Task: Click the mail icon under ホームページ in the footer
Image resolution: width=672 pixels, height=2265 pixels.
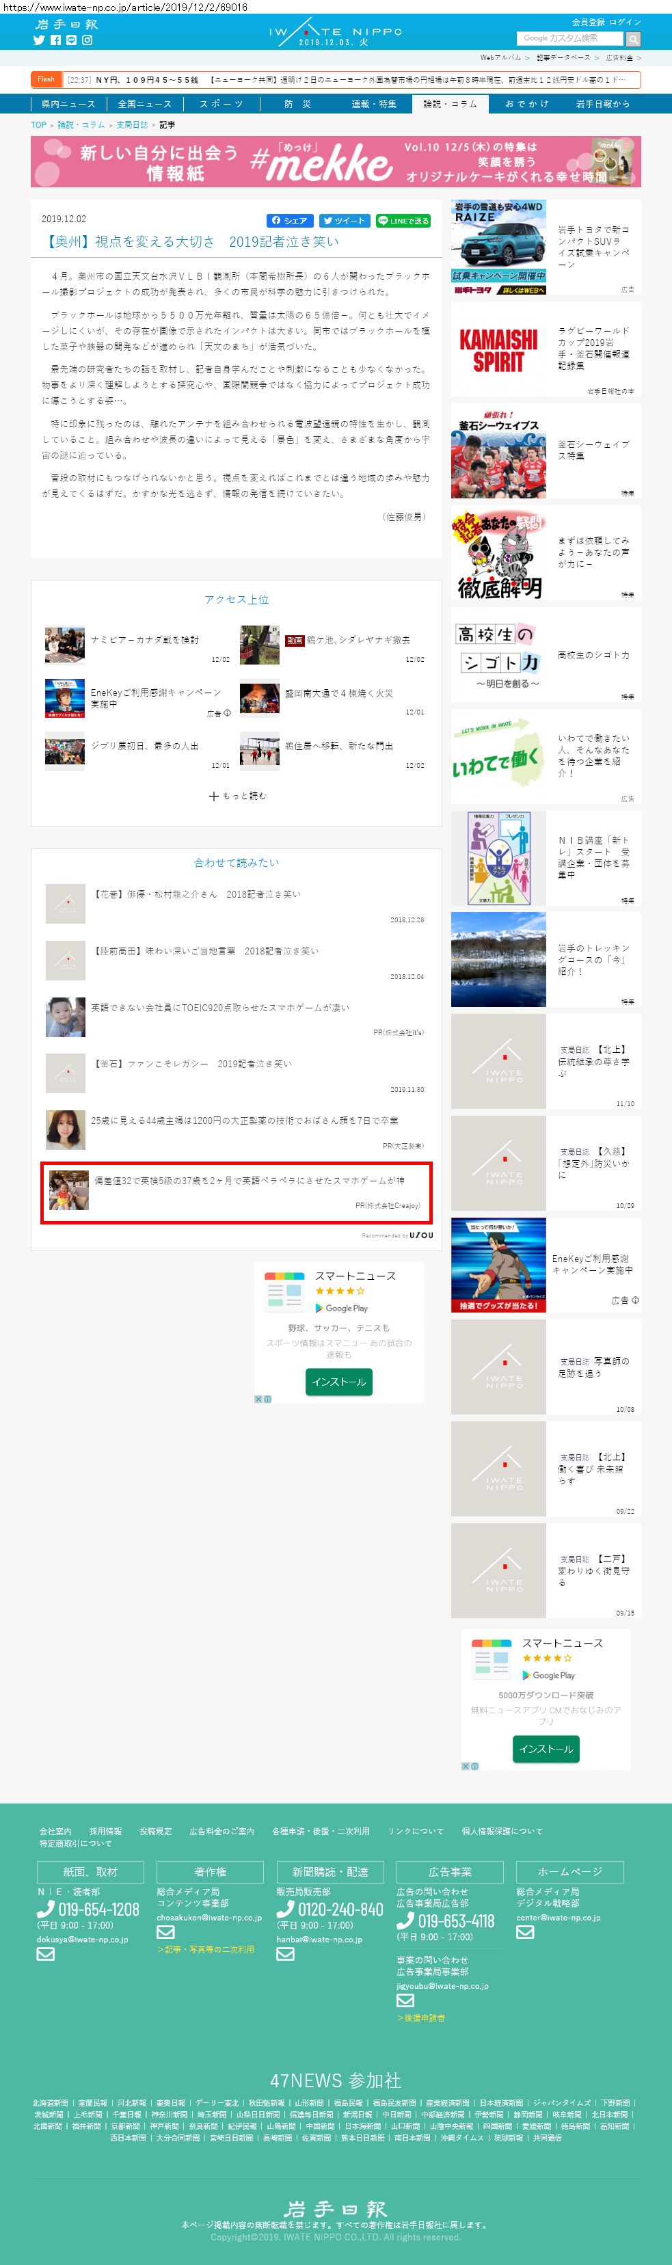Action: tap(525, 1933)
